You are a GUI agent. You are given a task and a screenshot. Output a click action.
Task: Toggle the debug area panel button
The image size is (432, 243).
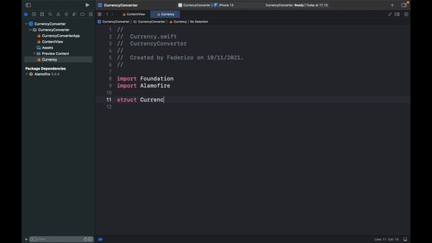pos(405,240)
